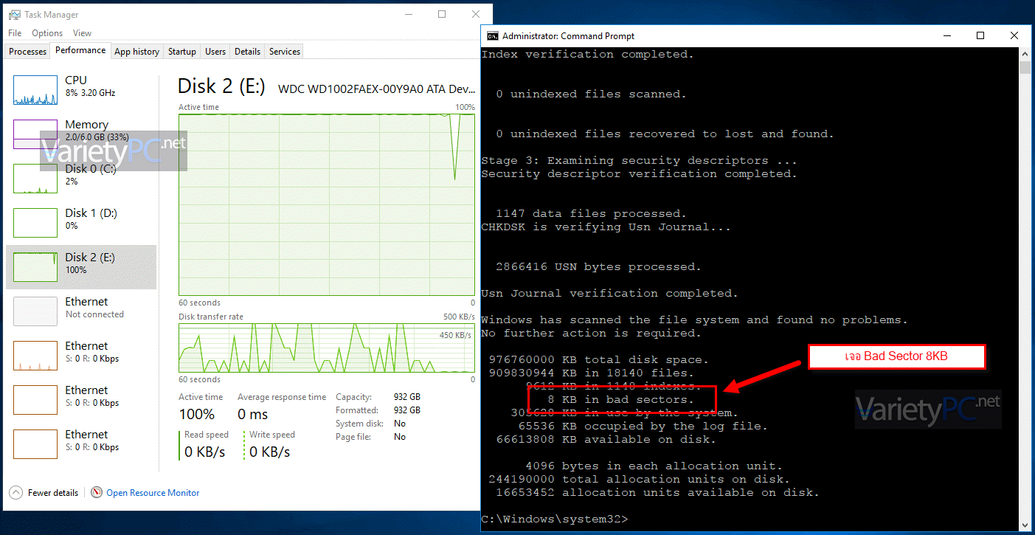Click the Task Manager title bar icon
This screenshot has width=1035, height=535.
(x=15, y=15)
